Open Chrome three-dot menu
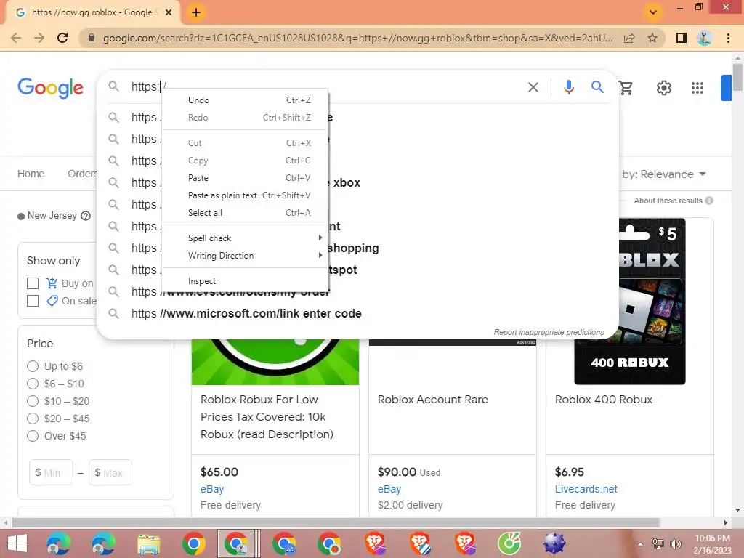Image resolution: width=744 pixels, height=558 pixels. click(x=728, y=38)
